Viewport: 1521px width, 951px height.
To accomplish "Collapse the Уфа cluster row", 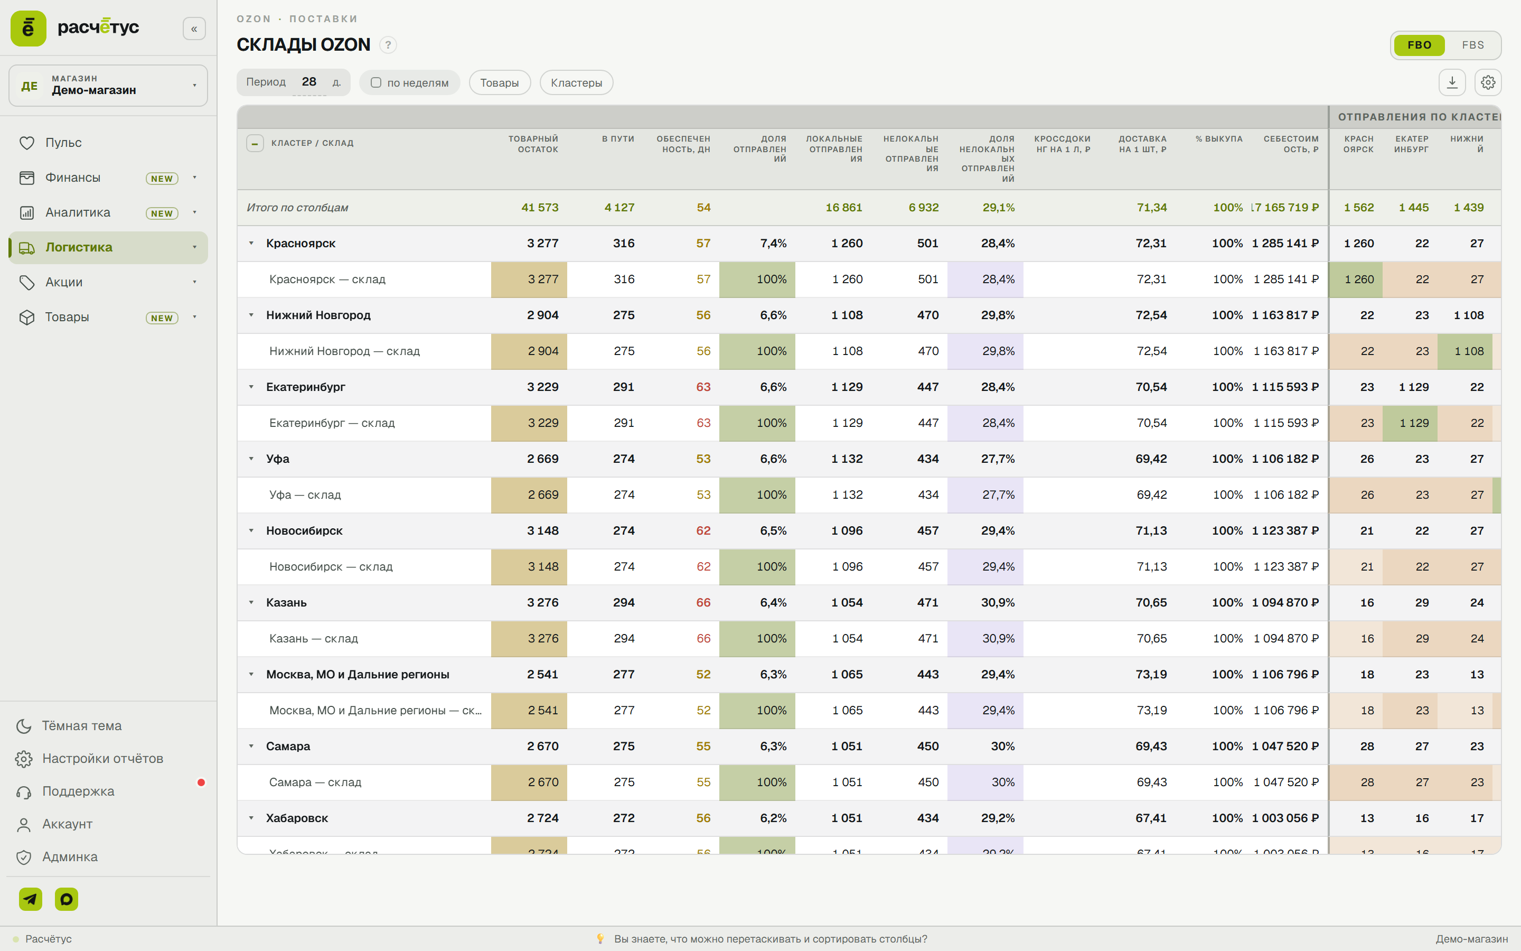I will click(251, 459).
